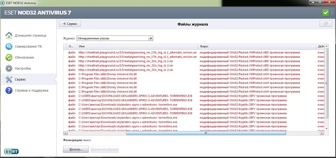Click the Фильтр... button
The height and width of the screenshot is (158, 336).
(x=76, y=149)
